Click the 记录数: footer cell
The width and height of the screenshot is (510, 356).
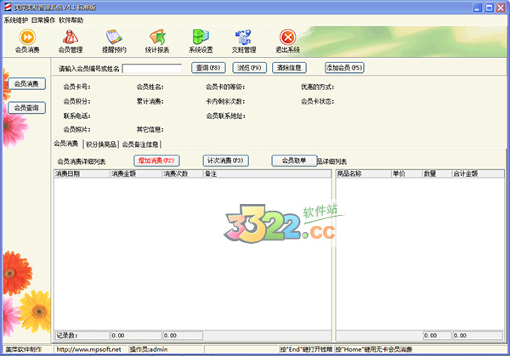point(82,336)
